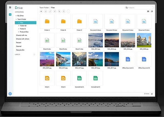The width and height of the screenshot is (164, 117).
Task: Expand the My Drive tree arrow
Action: (x=16, y=16)
